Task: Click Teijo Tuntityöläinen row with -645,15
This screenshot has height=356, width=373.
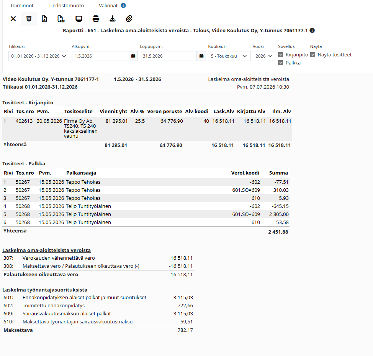Action: [x=146, y=206]
